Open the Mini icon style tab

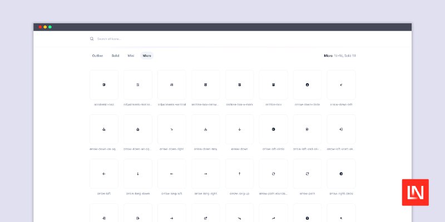pos(131,56)
